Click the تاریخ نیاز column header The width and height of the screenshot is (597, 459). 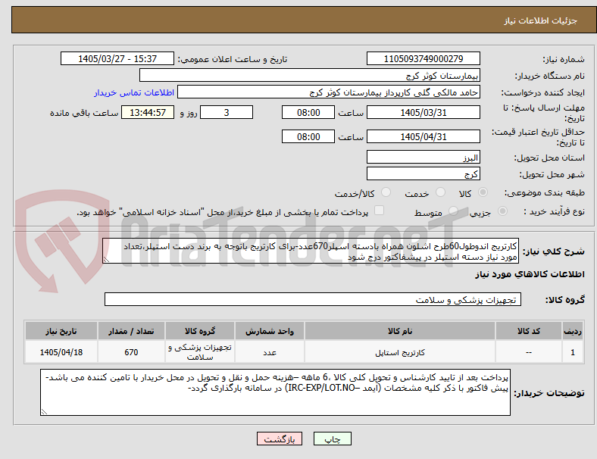61,331
